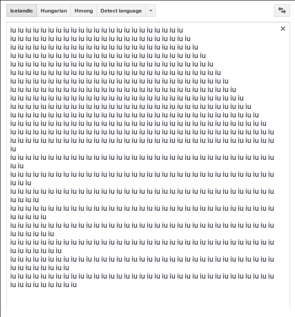Click the lone 'iu' on its own wrapped line
The width and height of the screenshot is (295, 317).
click(x=13, y=149)
